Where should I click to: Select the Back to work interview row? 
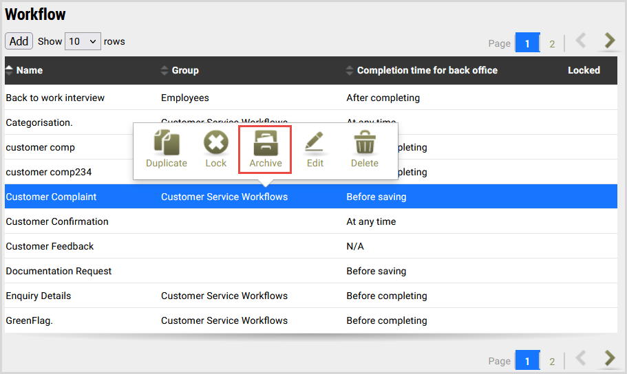55,98
